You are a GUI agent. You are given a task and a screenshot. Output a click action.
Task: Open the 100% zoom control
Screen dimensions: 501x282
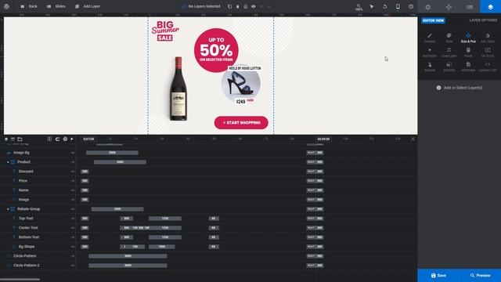tap(359, 7)
